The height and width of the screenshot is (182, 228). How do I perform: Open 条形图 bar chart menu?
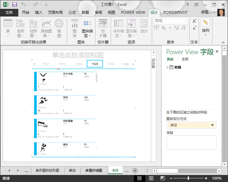click(x=20, y=28)
